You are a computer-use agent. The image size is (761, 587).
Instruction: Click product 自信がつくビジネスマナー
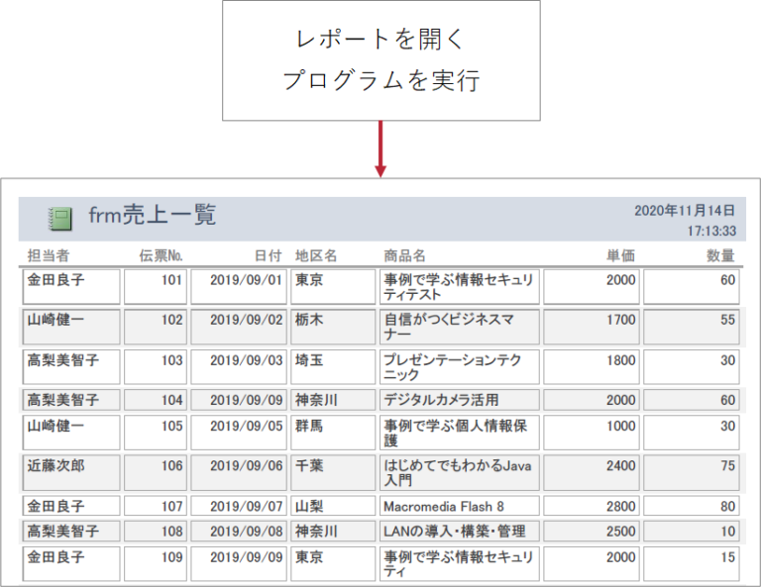pos(459,327)
